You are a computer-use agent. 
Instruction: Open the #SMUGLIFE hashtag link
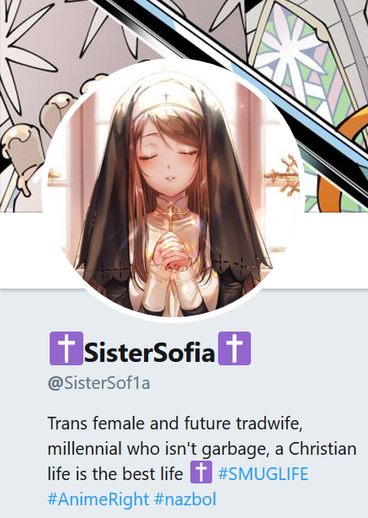263,474
